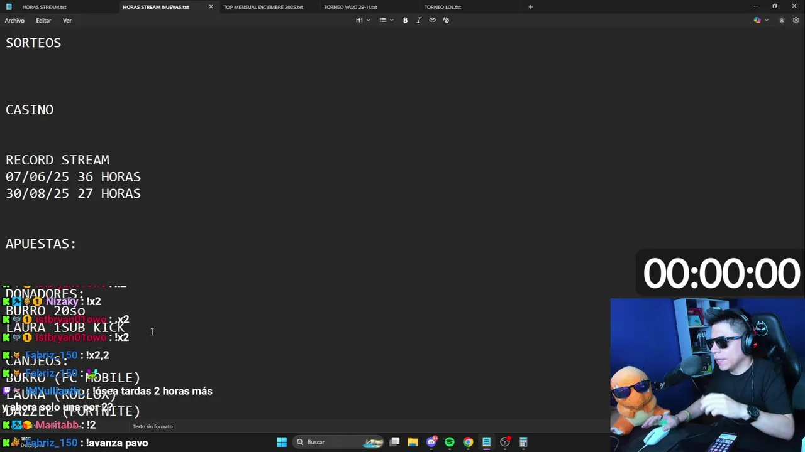Expand the H1 heading dropdown
This screenshot has height=452, width=805.
[363, 20]
